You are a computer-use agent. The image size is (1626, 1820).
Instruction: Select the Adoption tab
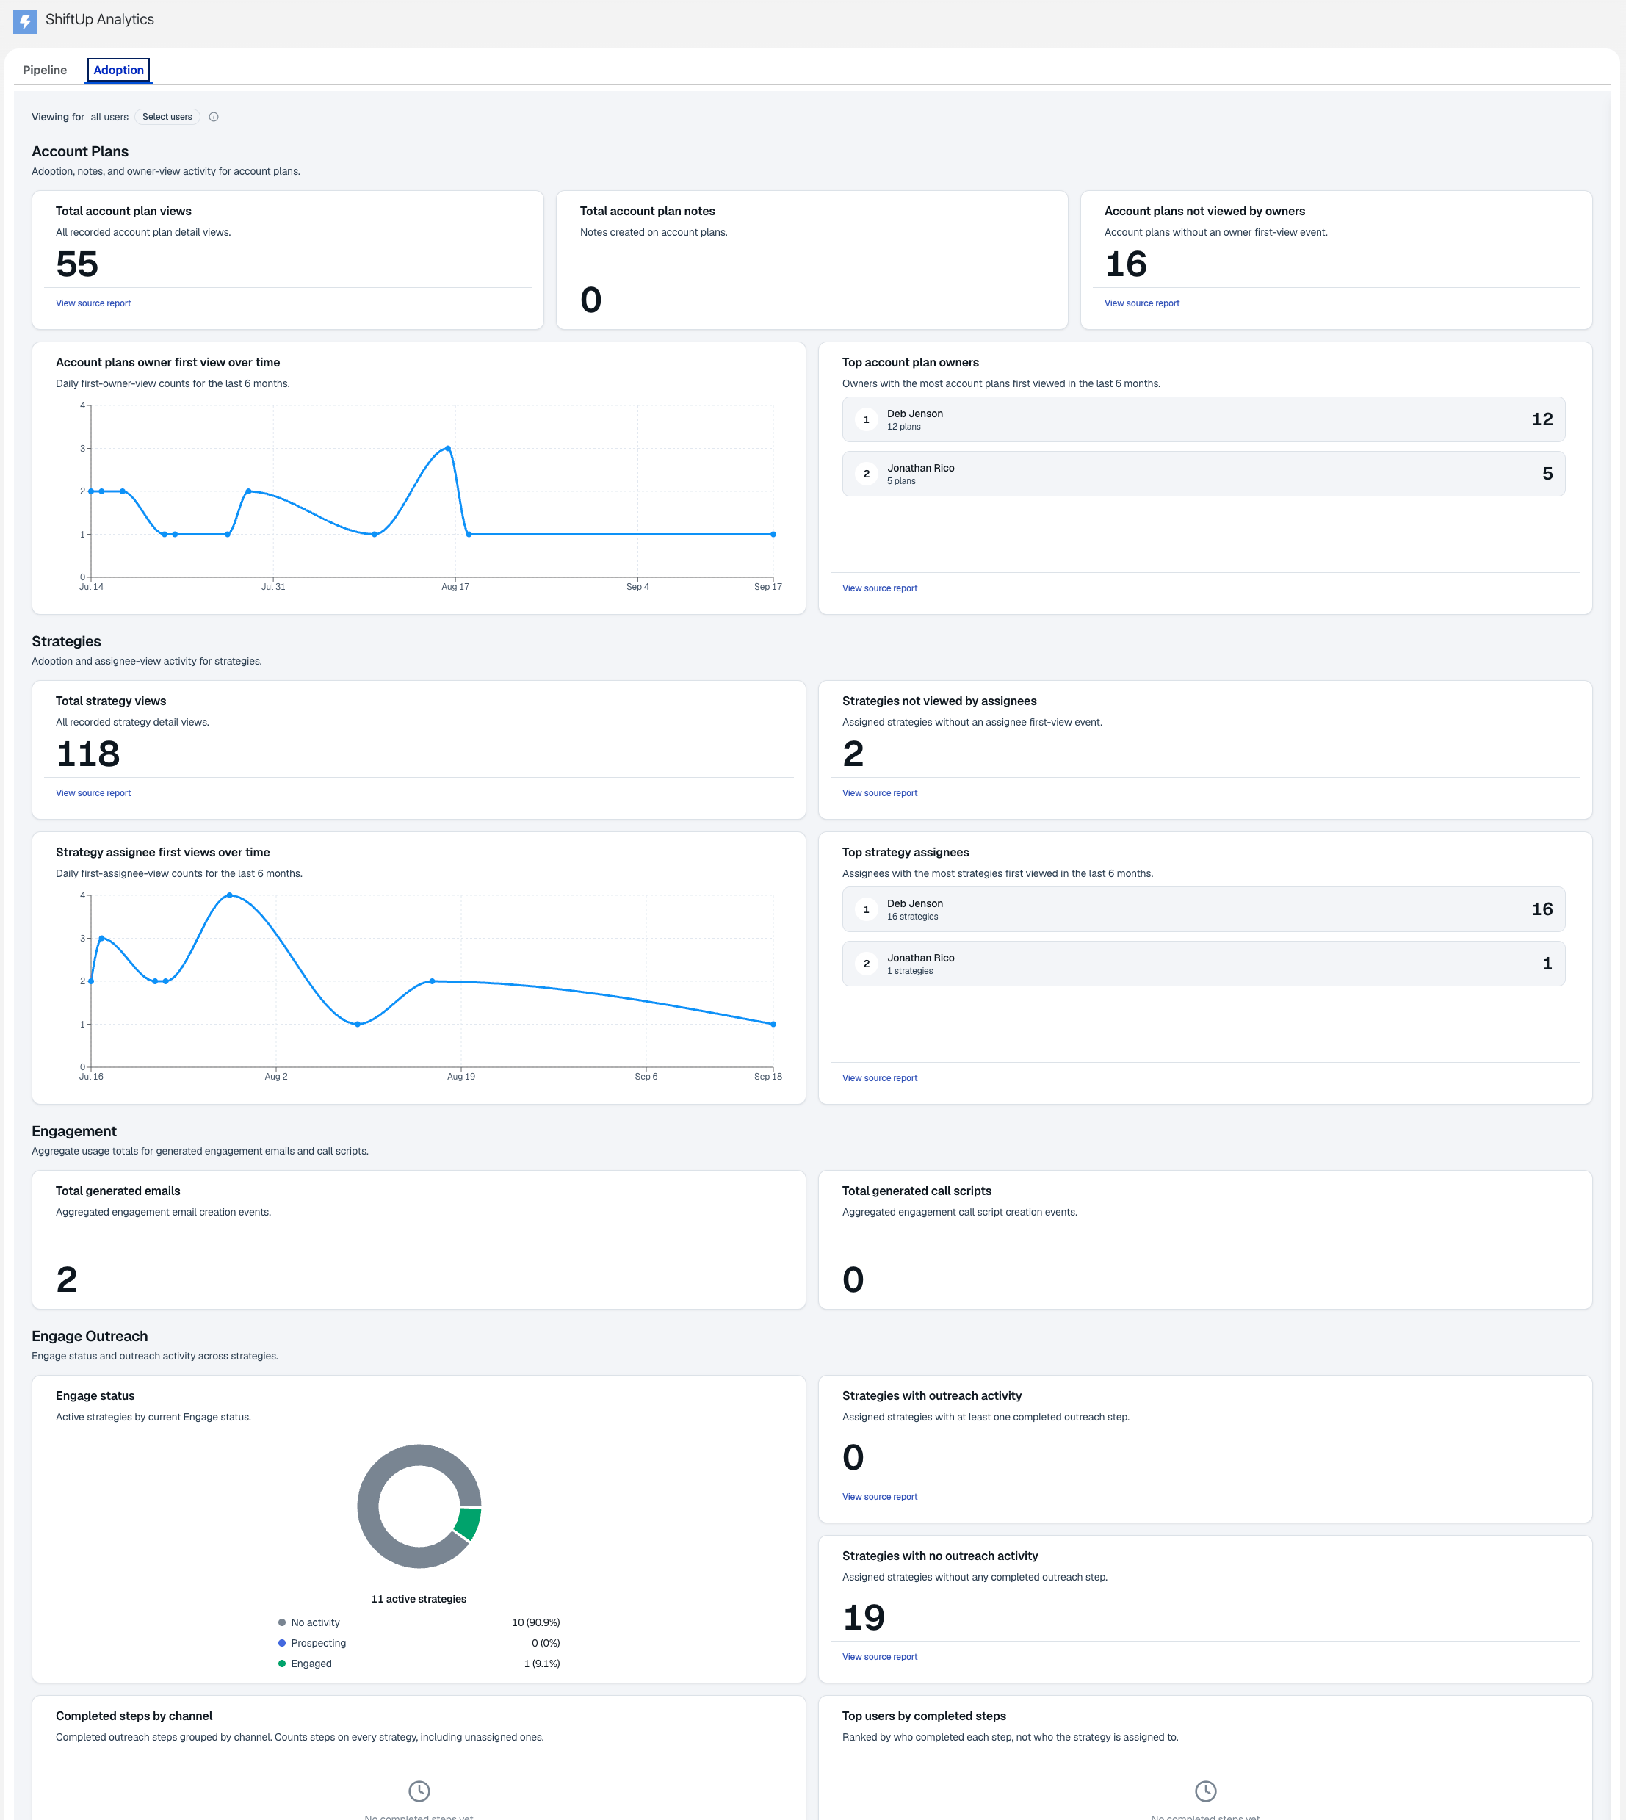119,70
